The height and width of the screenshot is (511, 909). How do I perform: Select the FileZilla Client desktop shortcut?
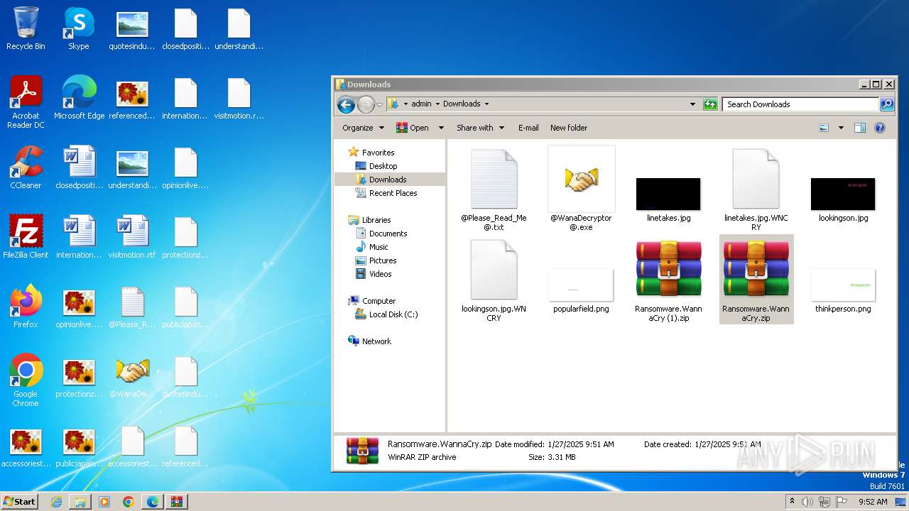tap(26, 237)
